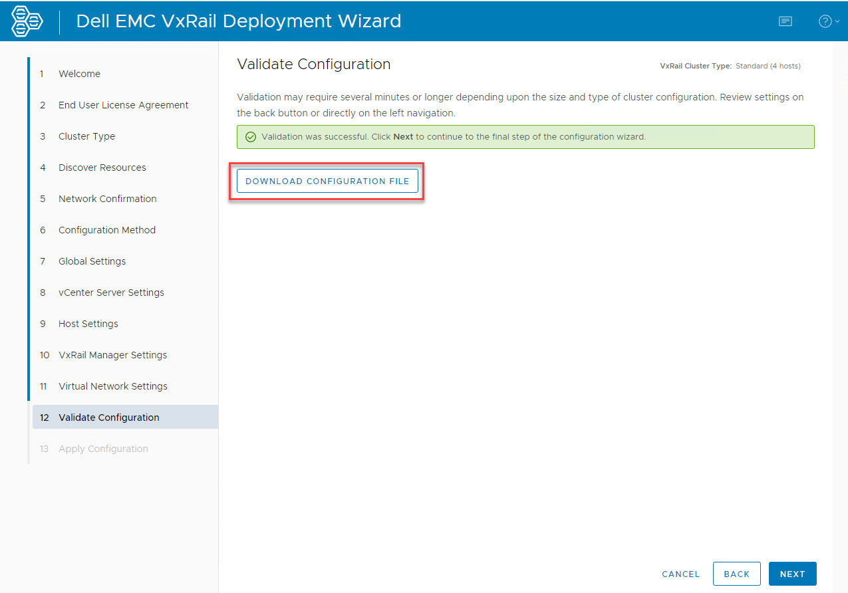
Task: Open End User License Agreement step
Action: (123, 105)
